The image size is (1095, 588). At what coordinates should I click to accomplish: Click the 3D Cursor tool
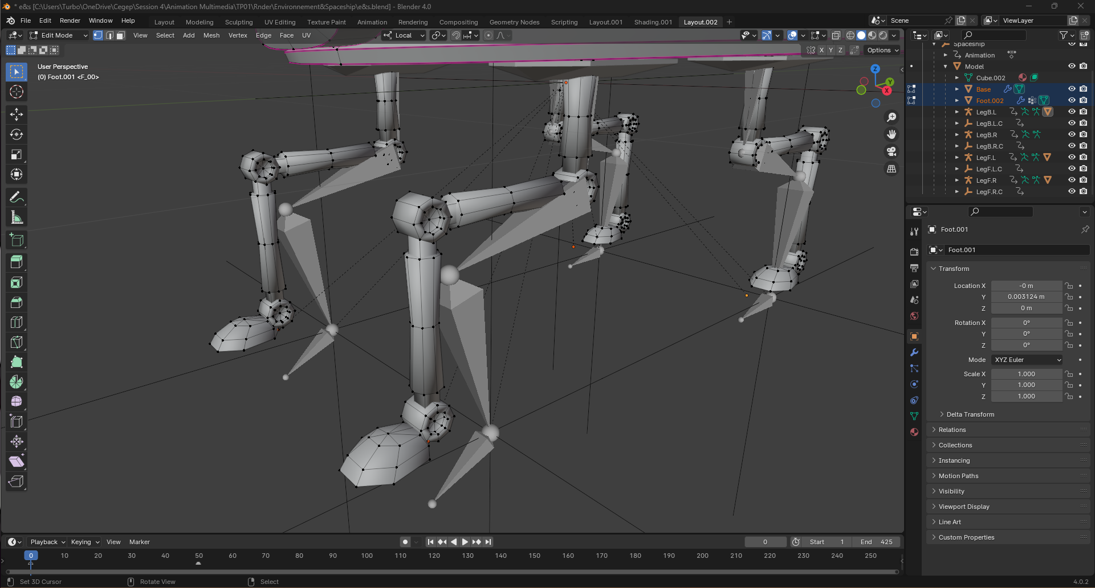17,92
